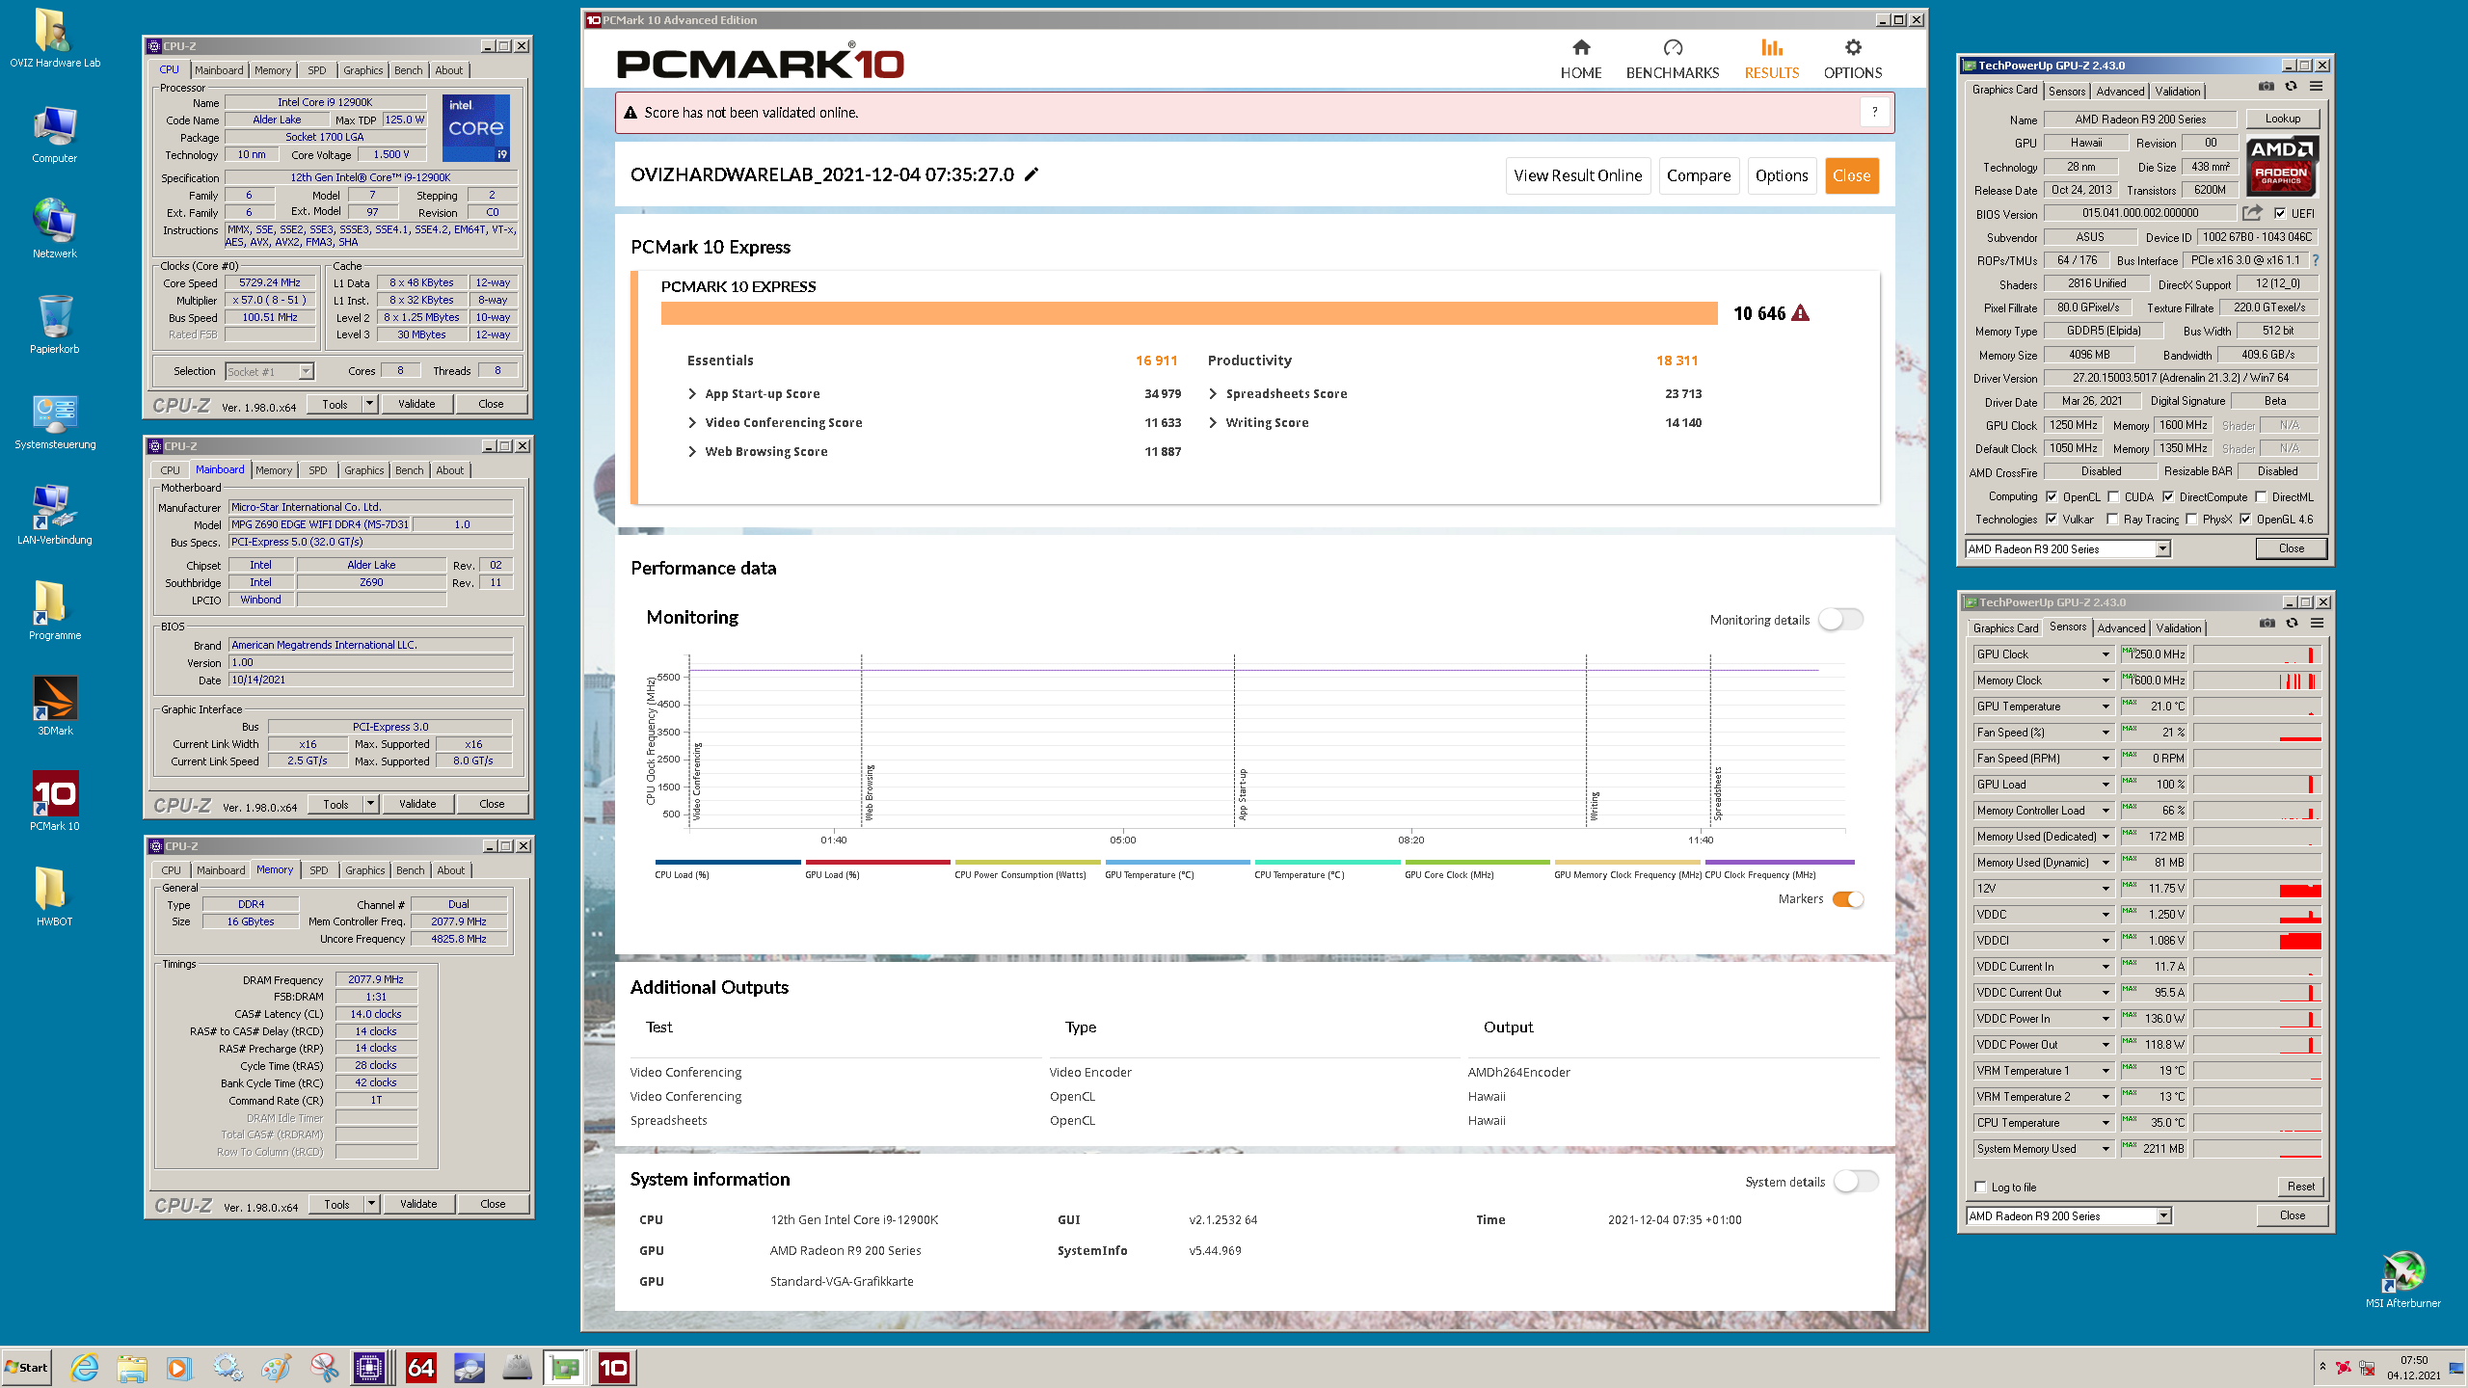Click the Reset button in GPU-Z Sensors
The height and width of the screenshot is (1388, 2468).
click(x=2300, y=1187)
